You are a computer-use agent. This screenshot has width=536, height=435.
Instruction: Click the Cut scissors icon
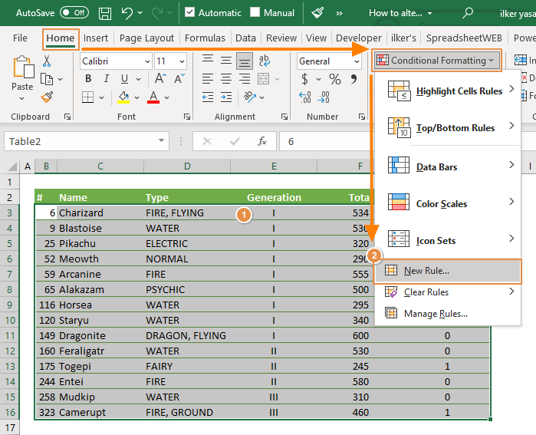pyautogui.click(x=47, y=61)
